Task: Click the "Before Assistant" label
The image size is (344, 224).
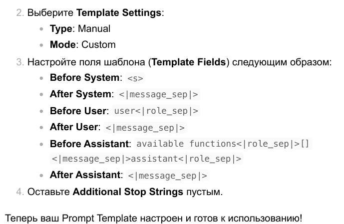Action: tap(89, 144)
